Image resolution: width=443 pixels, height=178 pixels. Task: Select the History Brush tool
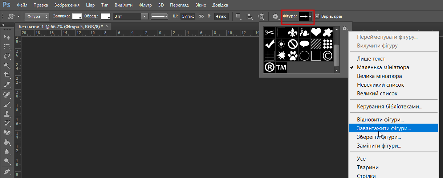pyautogui.click(x=7, y=123)
